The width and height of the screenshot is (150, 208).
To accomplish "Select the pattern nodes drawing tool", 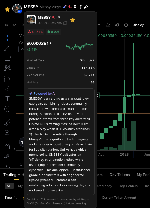I will click(7, 68).
